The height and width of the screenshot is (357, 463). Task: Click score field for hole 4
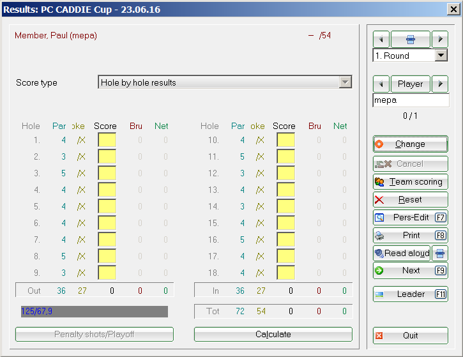[x=107, y=190]
